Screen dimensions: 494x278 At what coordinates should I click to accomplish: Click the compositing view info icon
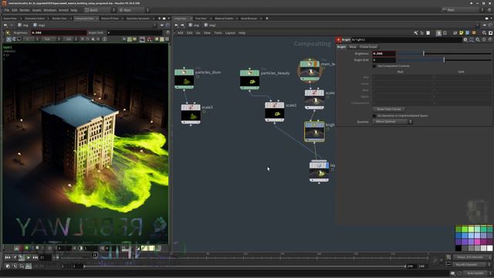click(105, 39)
